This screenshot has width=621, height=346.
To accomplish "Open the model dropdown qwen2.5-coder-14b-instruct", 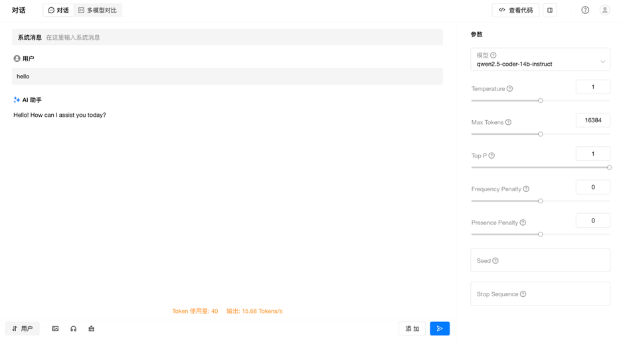I will [540, 59].
